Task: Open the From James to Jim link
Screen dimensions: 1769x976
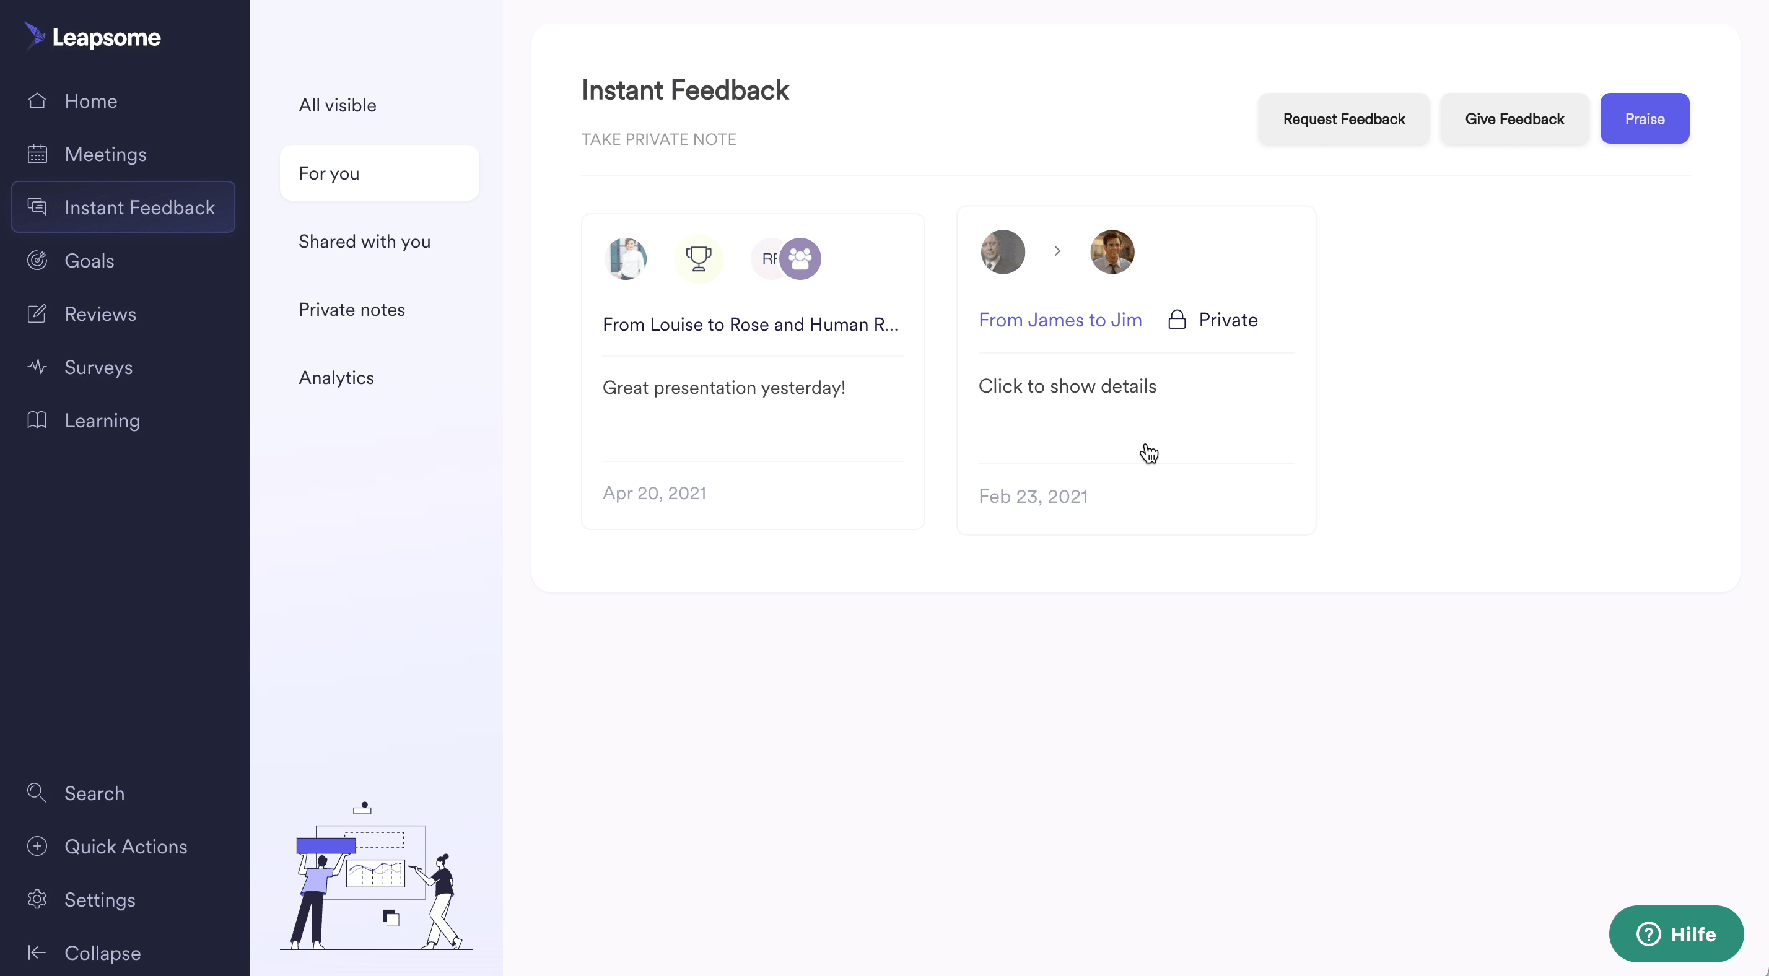Action: [1060, 320]
